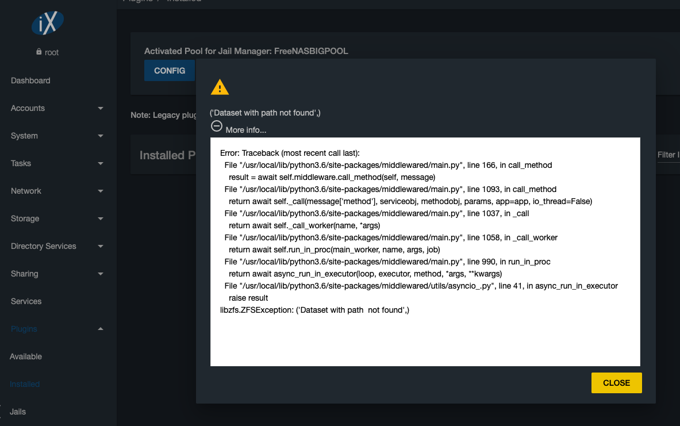Open the Jails sidebar item
Image resolution: width=680 pixels, height=426 pixels.
(18, 412)
